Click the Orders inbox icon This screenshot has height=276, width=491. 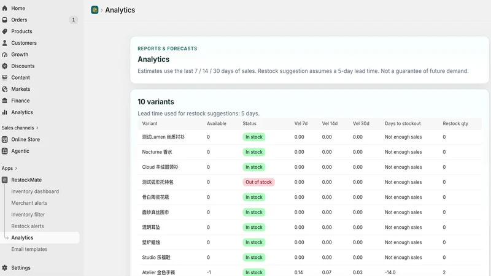[x=5, y=20]
